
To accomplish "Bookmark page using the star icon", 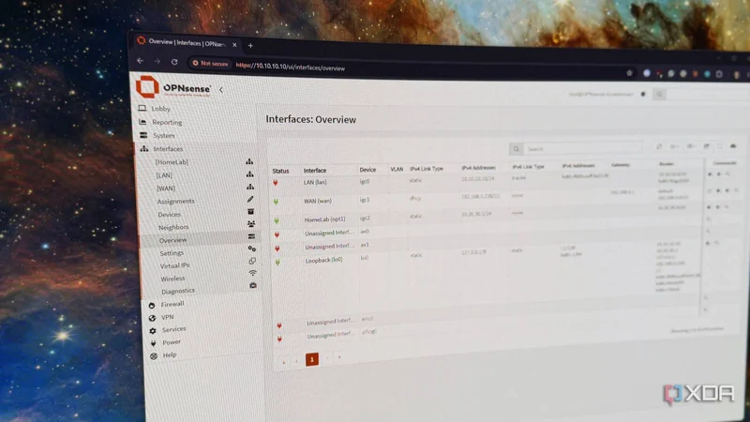I will point(629,73).
